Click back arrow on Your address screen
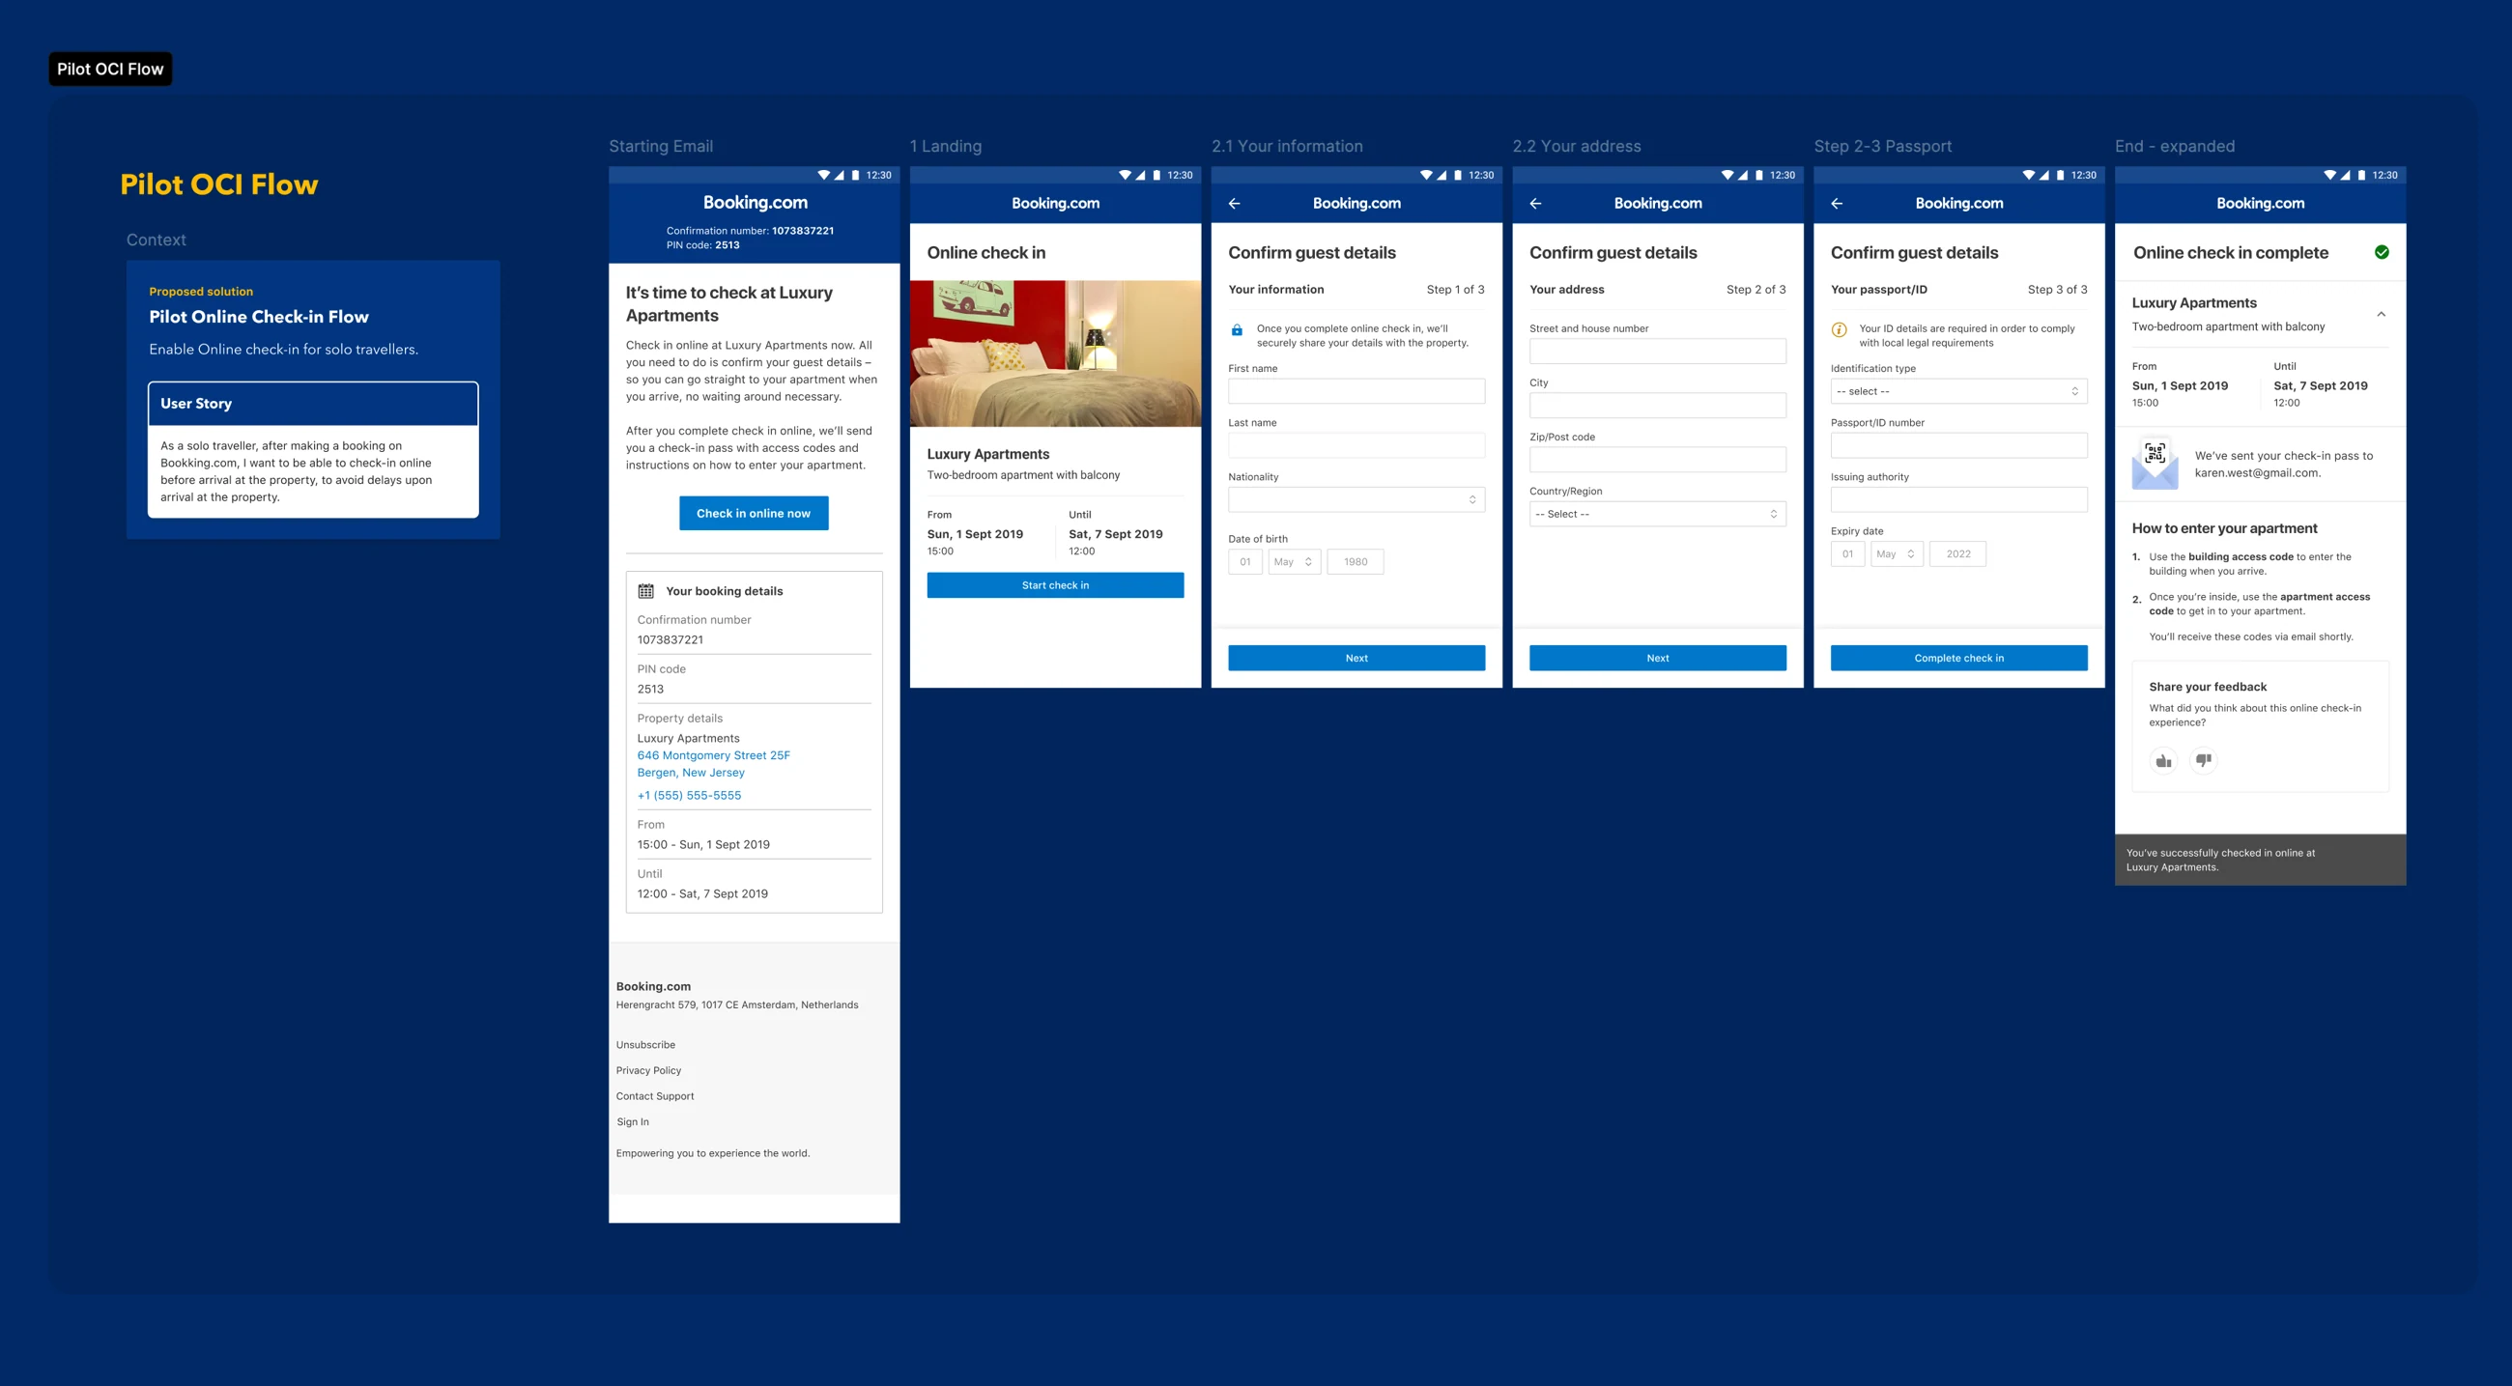2512x1386 pixels. click(x=1535, y=204)
